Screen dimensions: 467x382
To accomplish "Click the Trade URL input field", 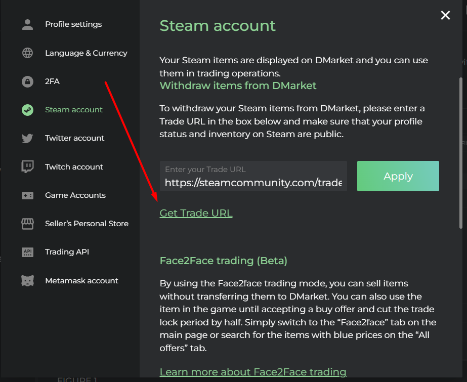I will click(253, 176).
